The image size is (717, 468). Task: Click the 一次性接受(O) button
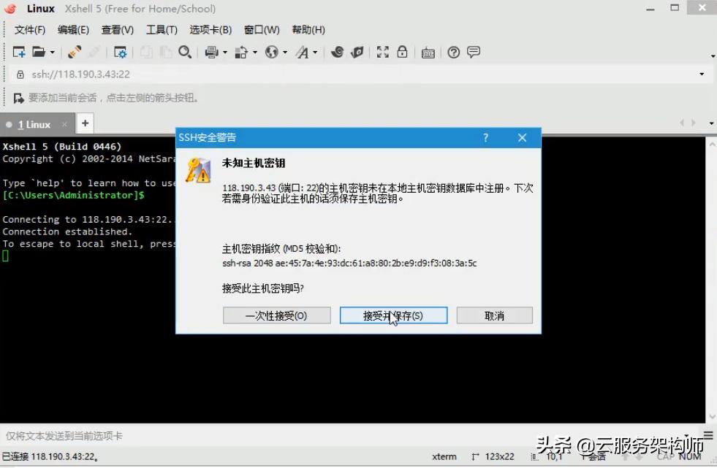276,315
